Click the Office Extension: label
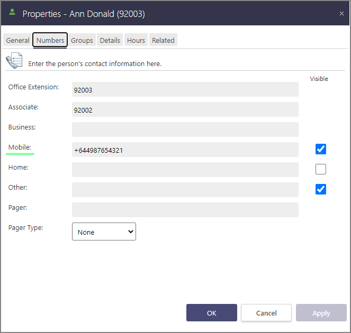Viewport: 351px width, 333px height. pos(33,87)
